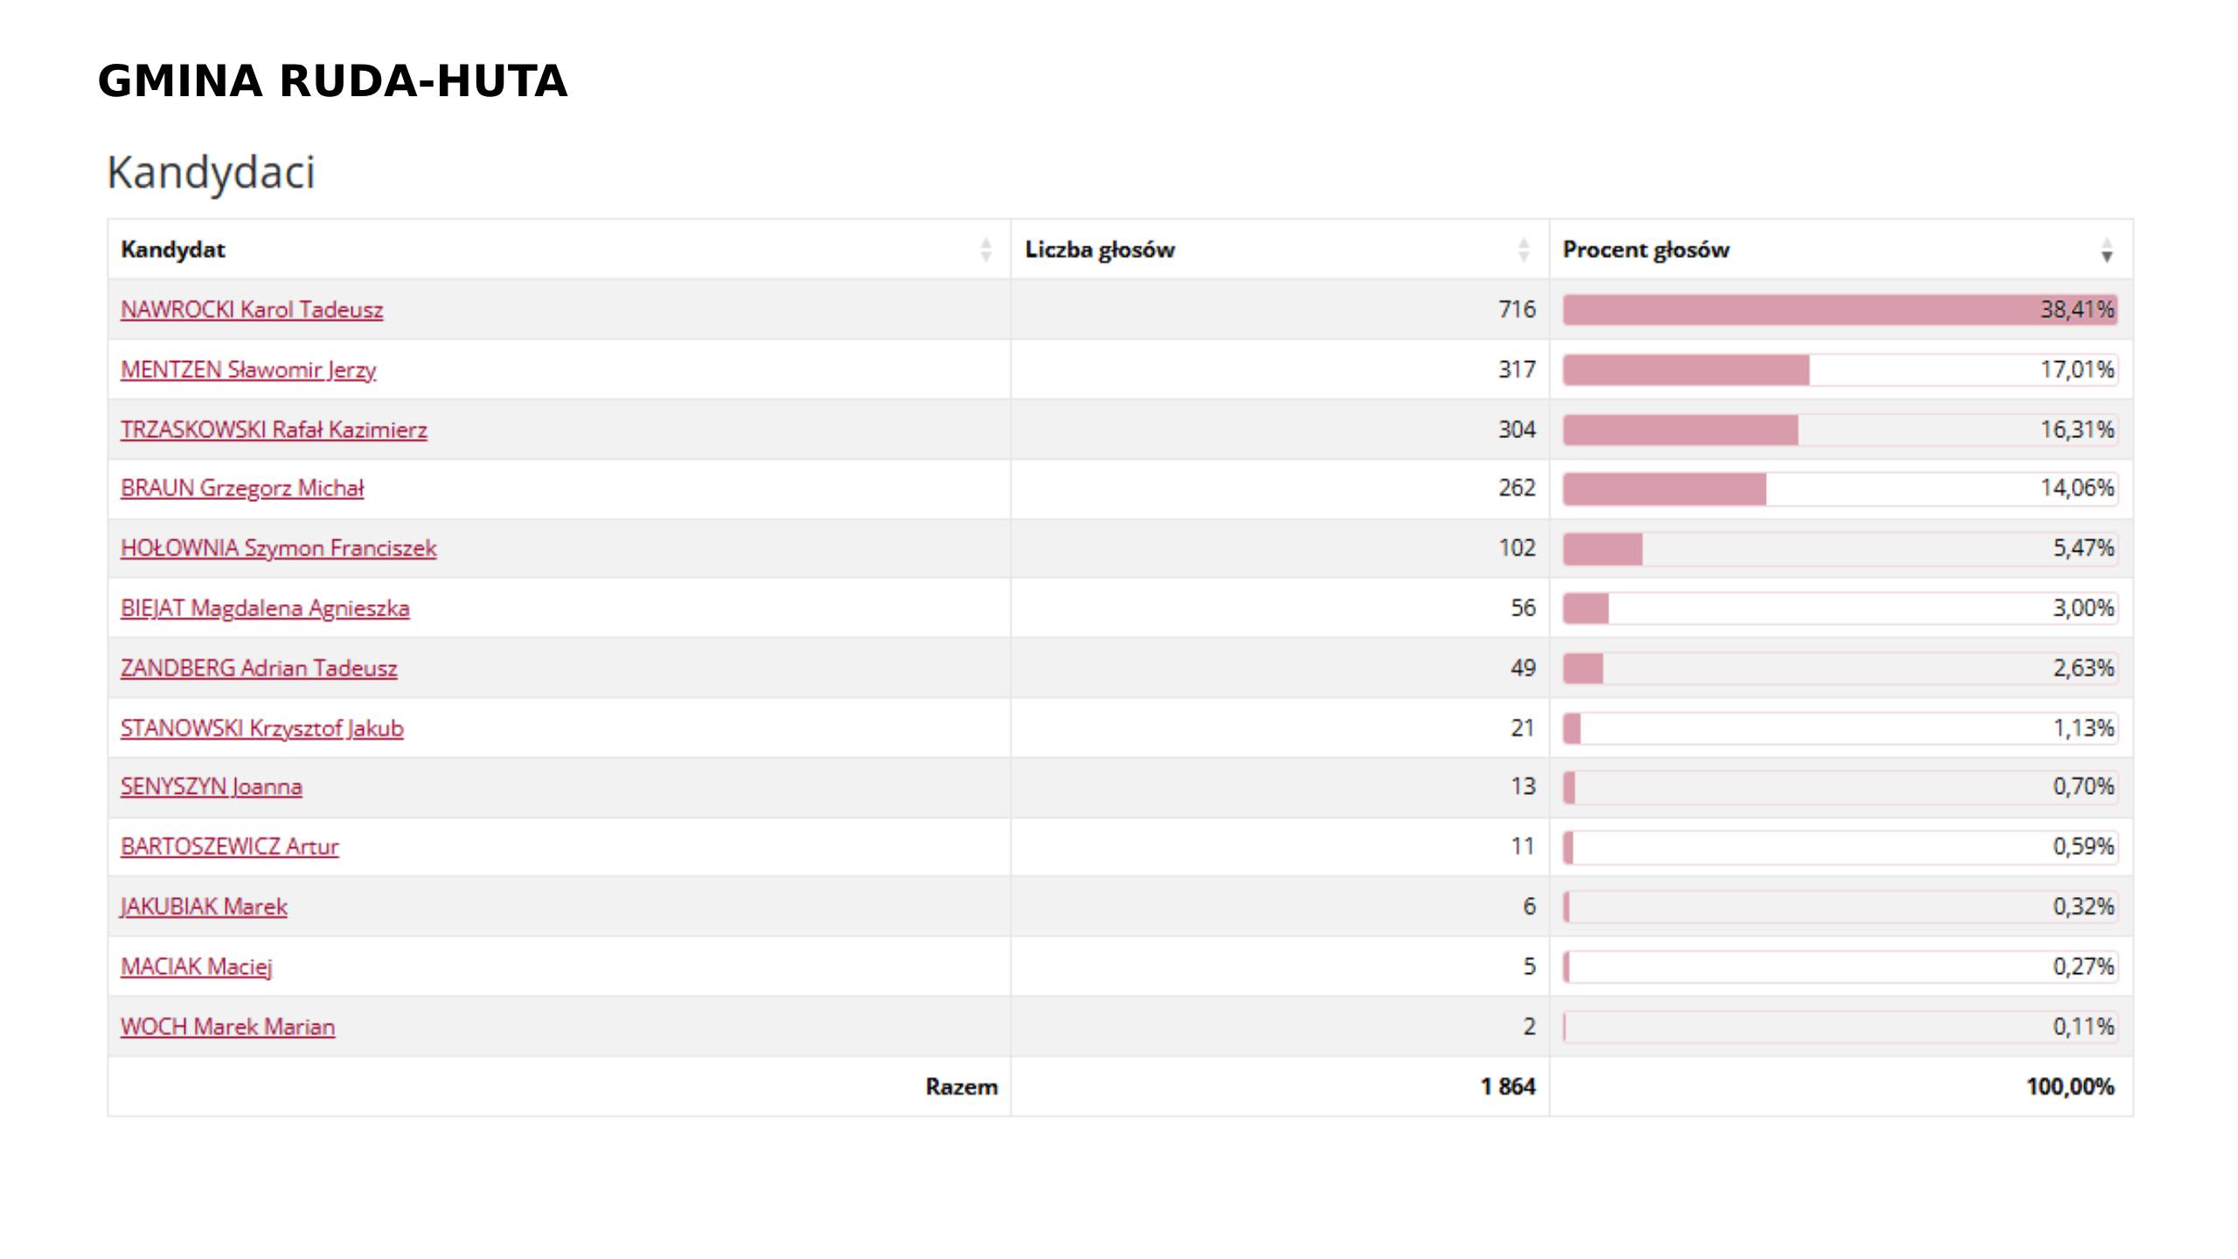Select BARTOSZEWICZ Artur link

(229, 846)
